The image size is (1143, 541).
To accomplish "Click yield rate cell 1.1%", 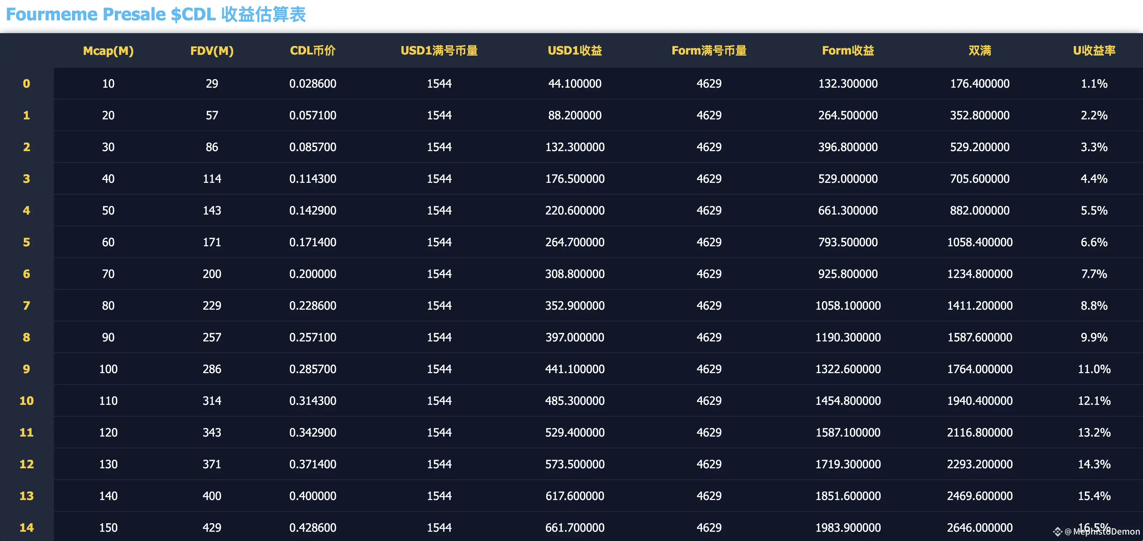I will [1094, 83].
